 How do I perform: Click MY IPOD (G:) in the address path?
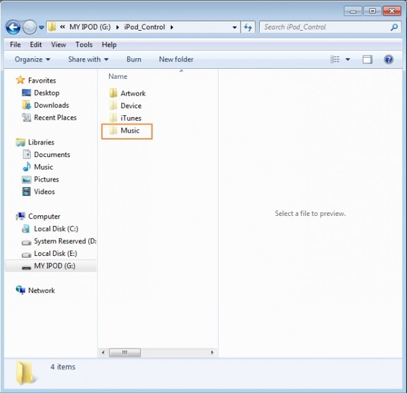[x=90, y=27]
